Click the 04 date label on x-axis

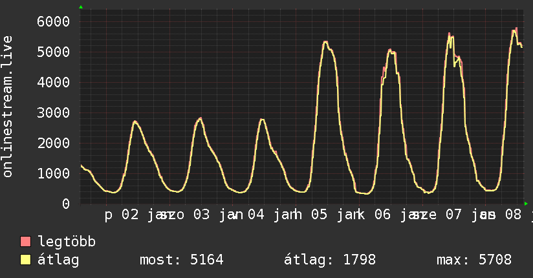[256, 215]
